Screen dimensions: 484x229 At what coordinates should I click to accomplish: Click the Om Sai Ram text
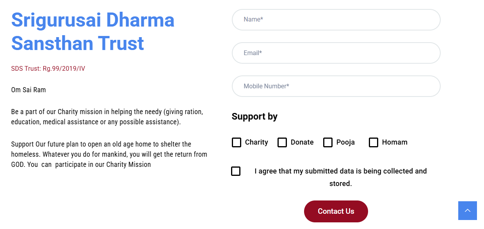[28, 89]
